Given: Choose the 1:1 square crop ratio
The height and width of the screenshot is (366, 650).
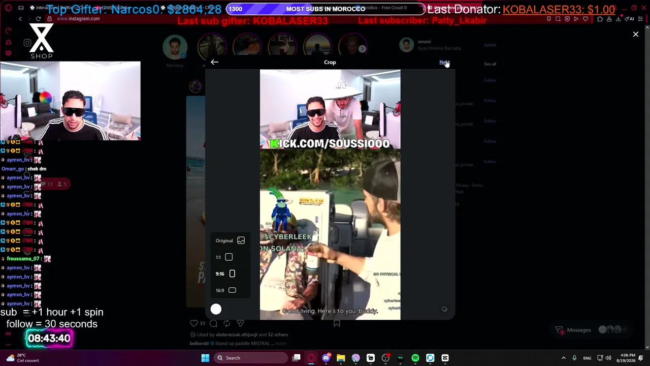Looking at the screenshot, I should [x=224, y=257].
